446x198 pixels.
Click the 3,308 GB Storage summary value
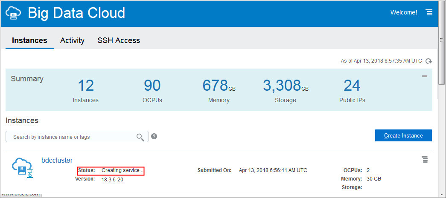286,86
